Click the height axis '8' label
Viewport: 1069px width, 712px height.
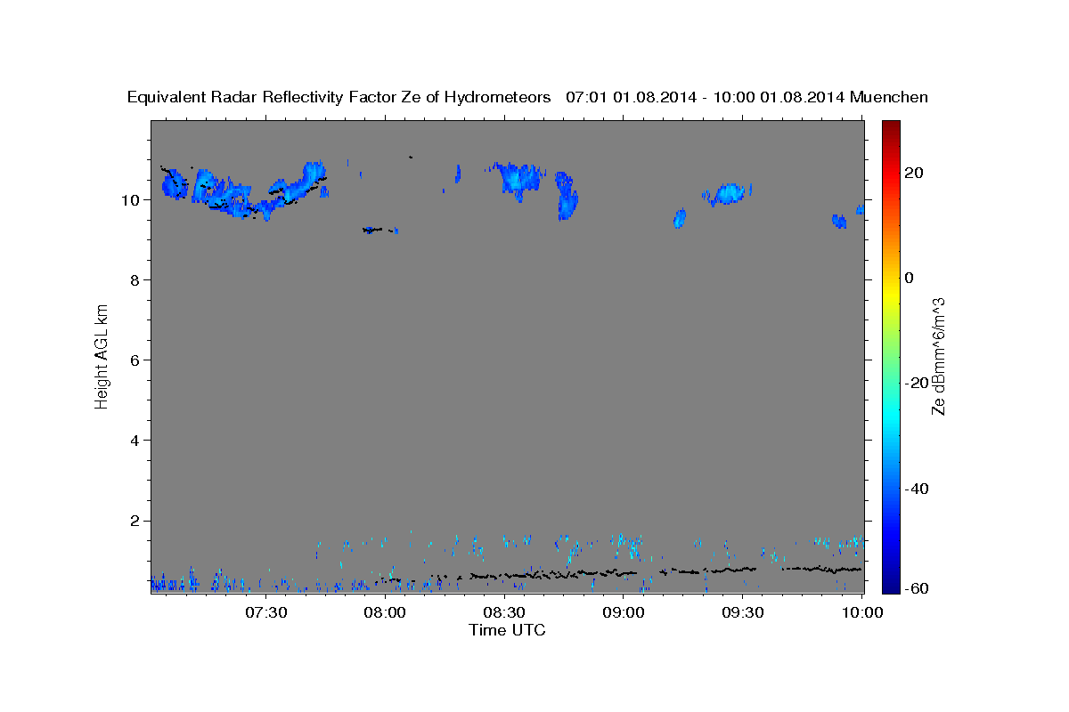135,280
